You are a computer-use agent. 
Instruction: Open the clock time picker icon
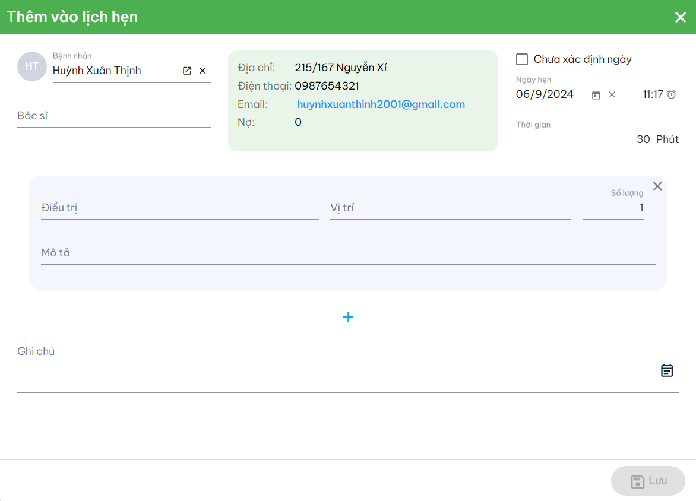tap(672, 94)
